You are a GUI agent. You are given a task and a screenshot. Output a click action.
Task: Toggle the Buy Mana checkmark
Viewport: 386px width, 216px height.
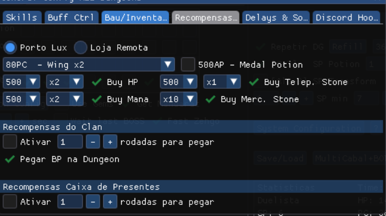tap(97, 99)
